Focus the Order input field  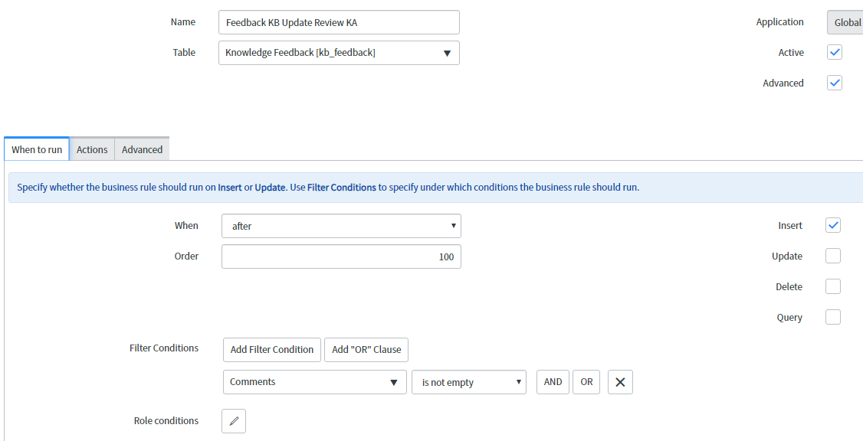341,256
